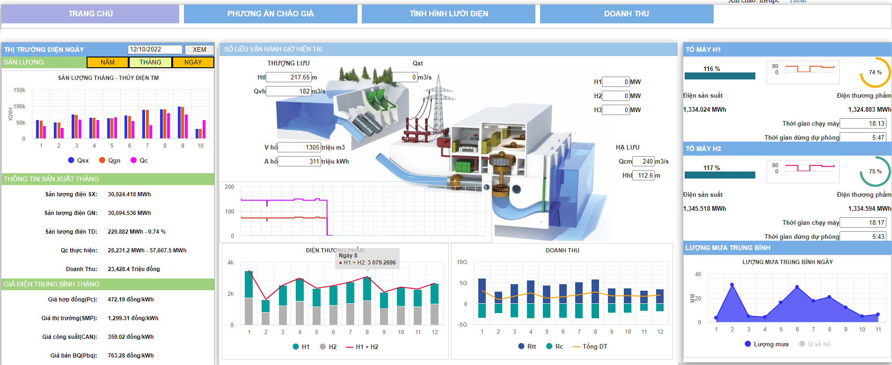Toggle the Qgn legend series
Viewport: 892px width, 365px height.
[x=110, y=160]
